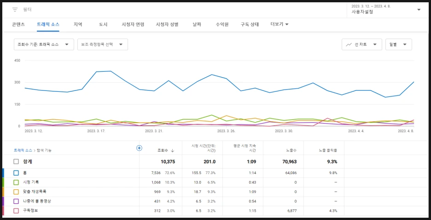The height and width of the screenshot is (220, 431).
Task: Open 보조 측정항목 선택 dropdown
Action: pyautogui.click(x=103, y=45)
